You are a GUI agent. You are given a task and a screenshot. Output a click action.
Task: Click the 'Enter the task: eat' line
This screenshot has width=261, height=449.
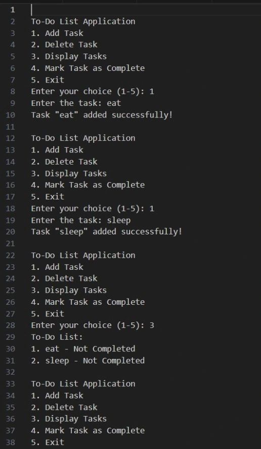pyautogui.click(x=76, y=103)
